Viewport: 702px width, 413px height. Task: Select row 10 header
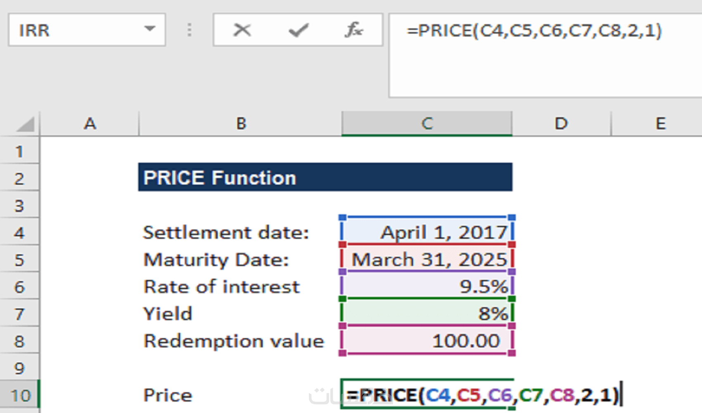click(20, 396)
